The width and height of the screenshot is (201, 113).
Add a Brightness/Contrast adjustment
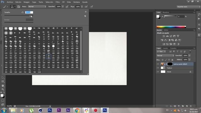point(164,36)
